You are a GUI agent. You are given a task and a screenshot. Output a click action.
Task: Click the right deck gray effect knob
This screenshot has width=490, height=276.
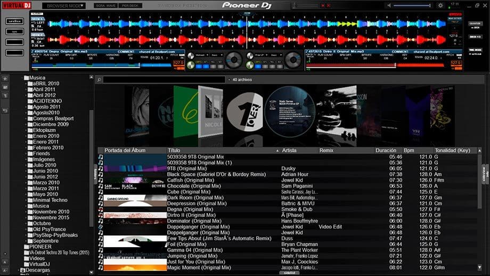pos(250,56)
